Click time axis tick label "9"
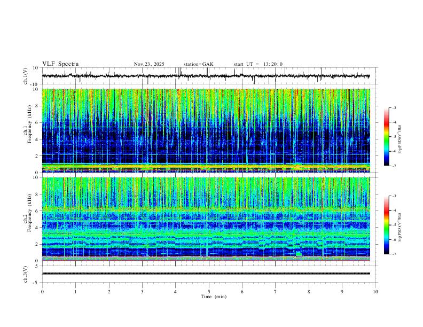This screenshot has height=327, width=423. pyautogui.click(x=342, y=292)
